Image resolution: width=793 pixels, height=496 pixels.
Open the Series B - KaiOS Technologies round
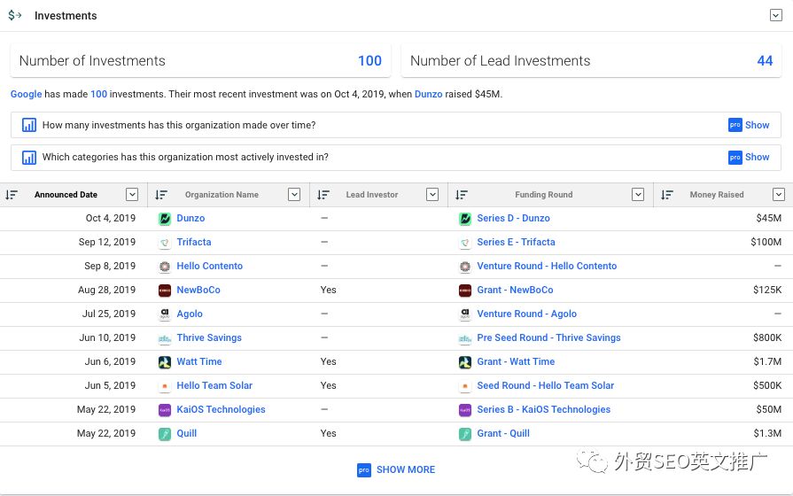(543, 409)
